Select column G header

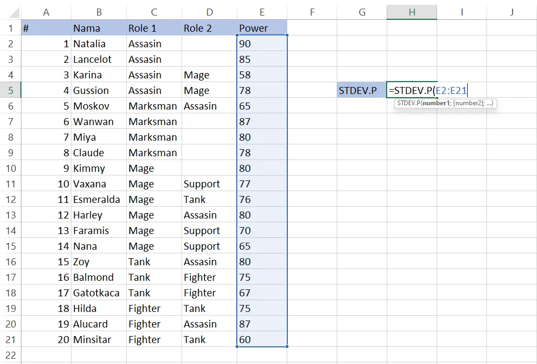tap(362, 12)
